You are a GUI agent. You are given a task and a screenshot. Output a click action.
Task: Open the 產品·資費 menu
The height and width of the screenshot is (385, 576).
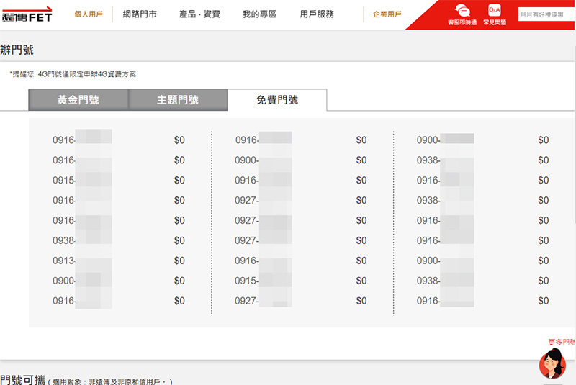pos(199,14)
